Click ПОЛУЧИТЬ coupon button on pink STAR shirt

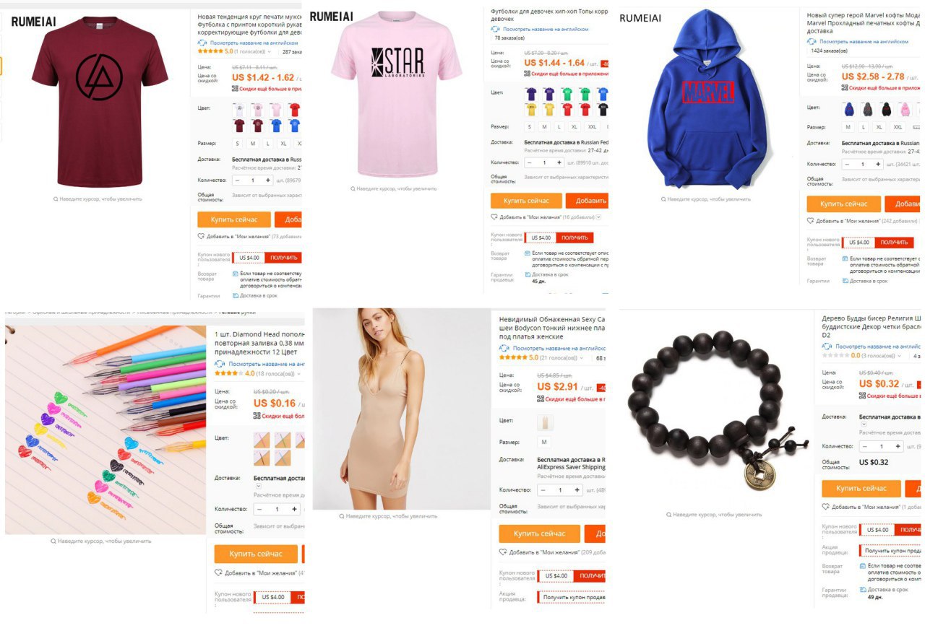575,238
